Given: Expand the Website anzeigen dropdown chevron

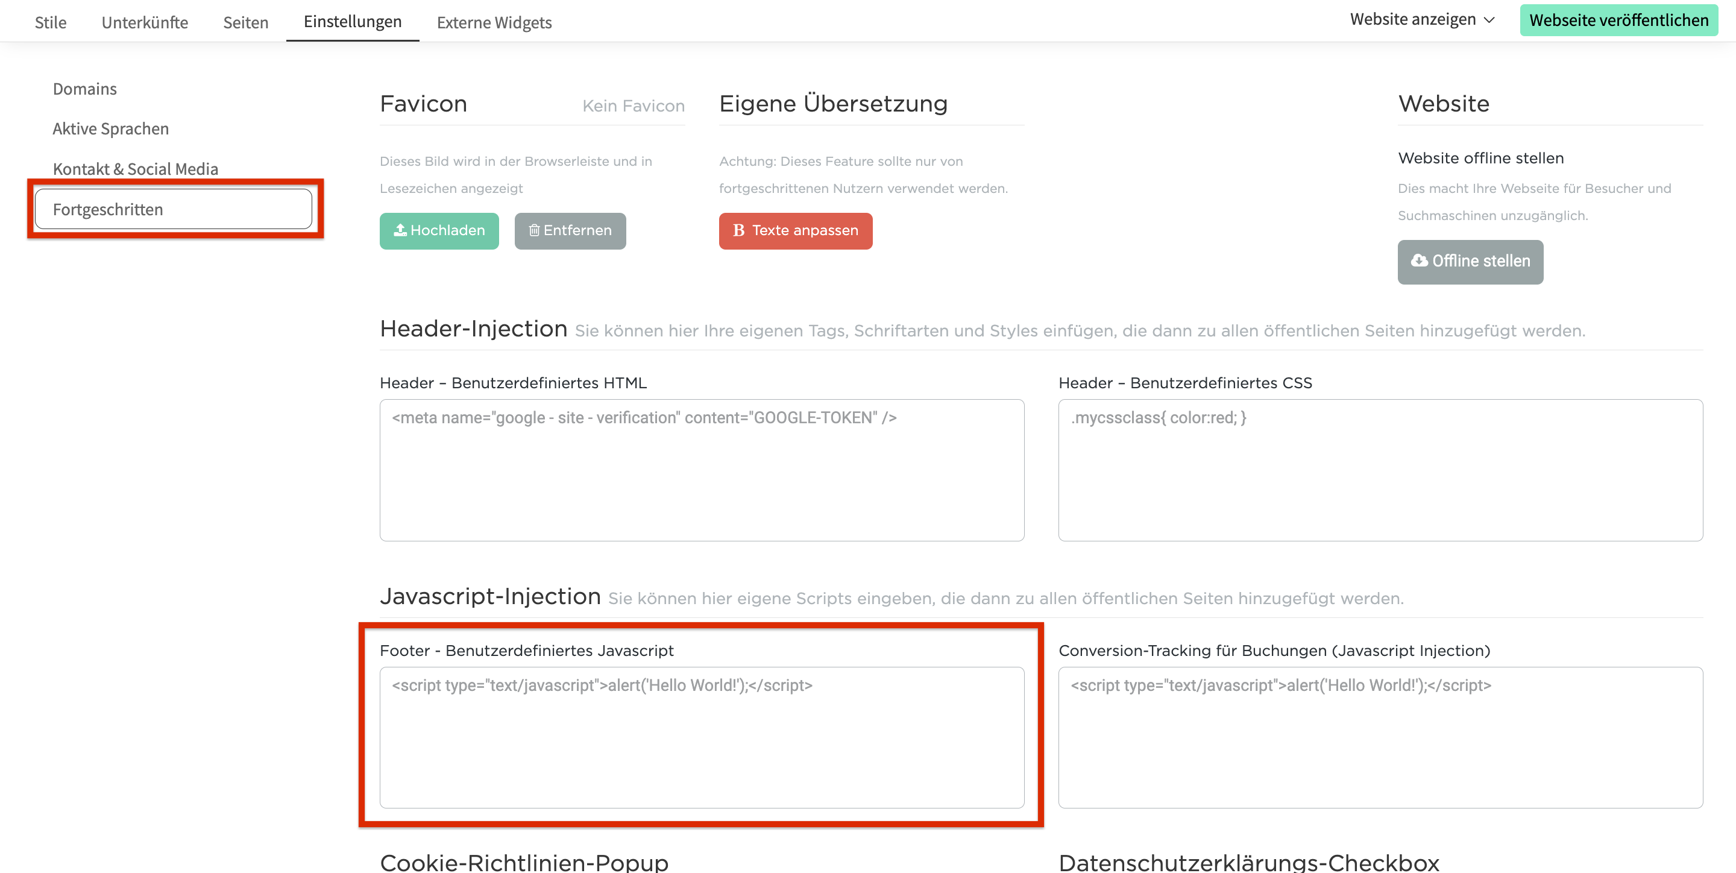Looking at the screenshot, I should click(x=1490, y=20).
